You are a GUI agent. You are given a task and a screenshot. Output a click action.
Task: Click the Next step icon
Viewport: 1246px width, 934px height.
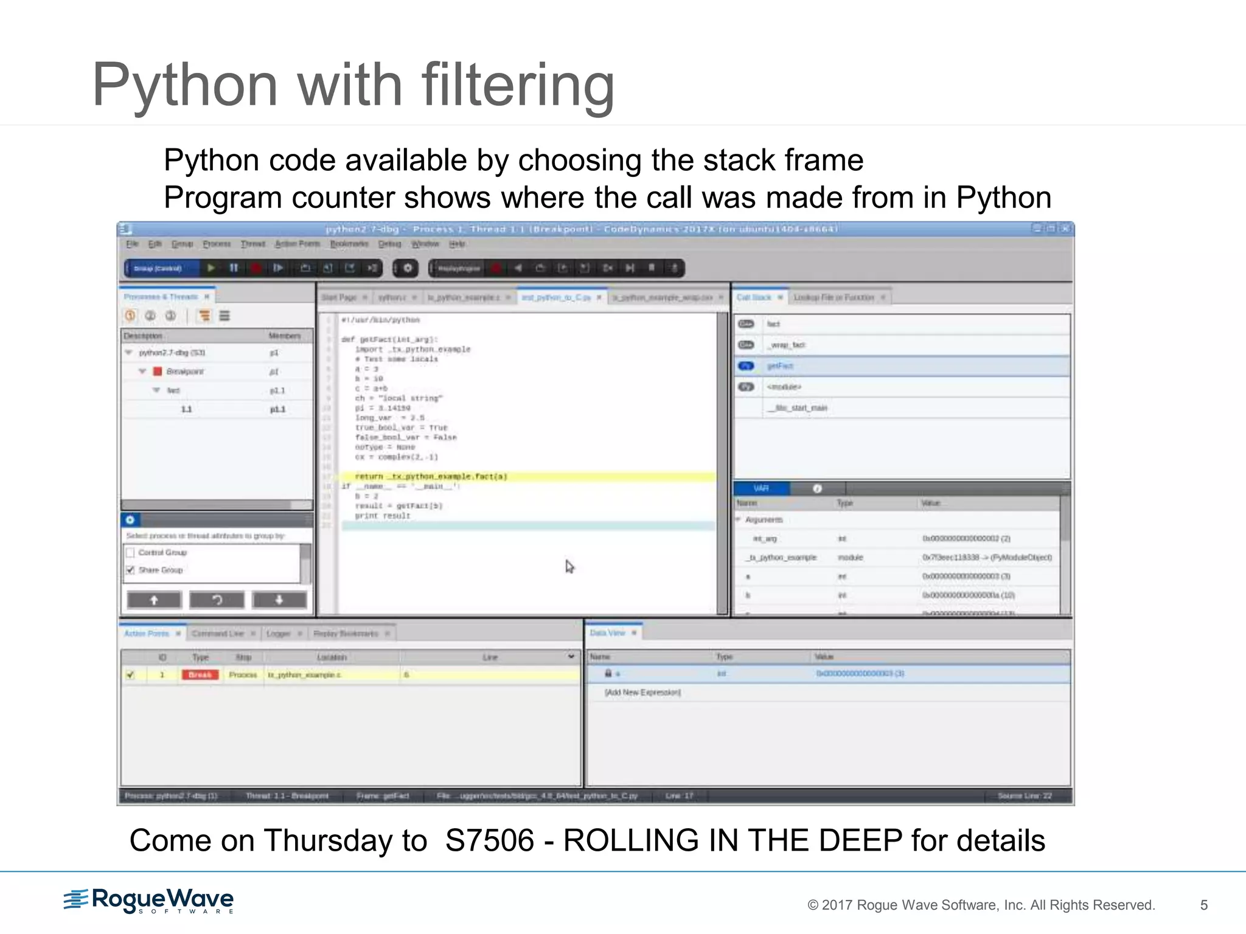305,268
